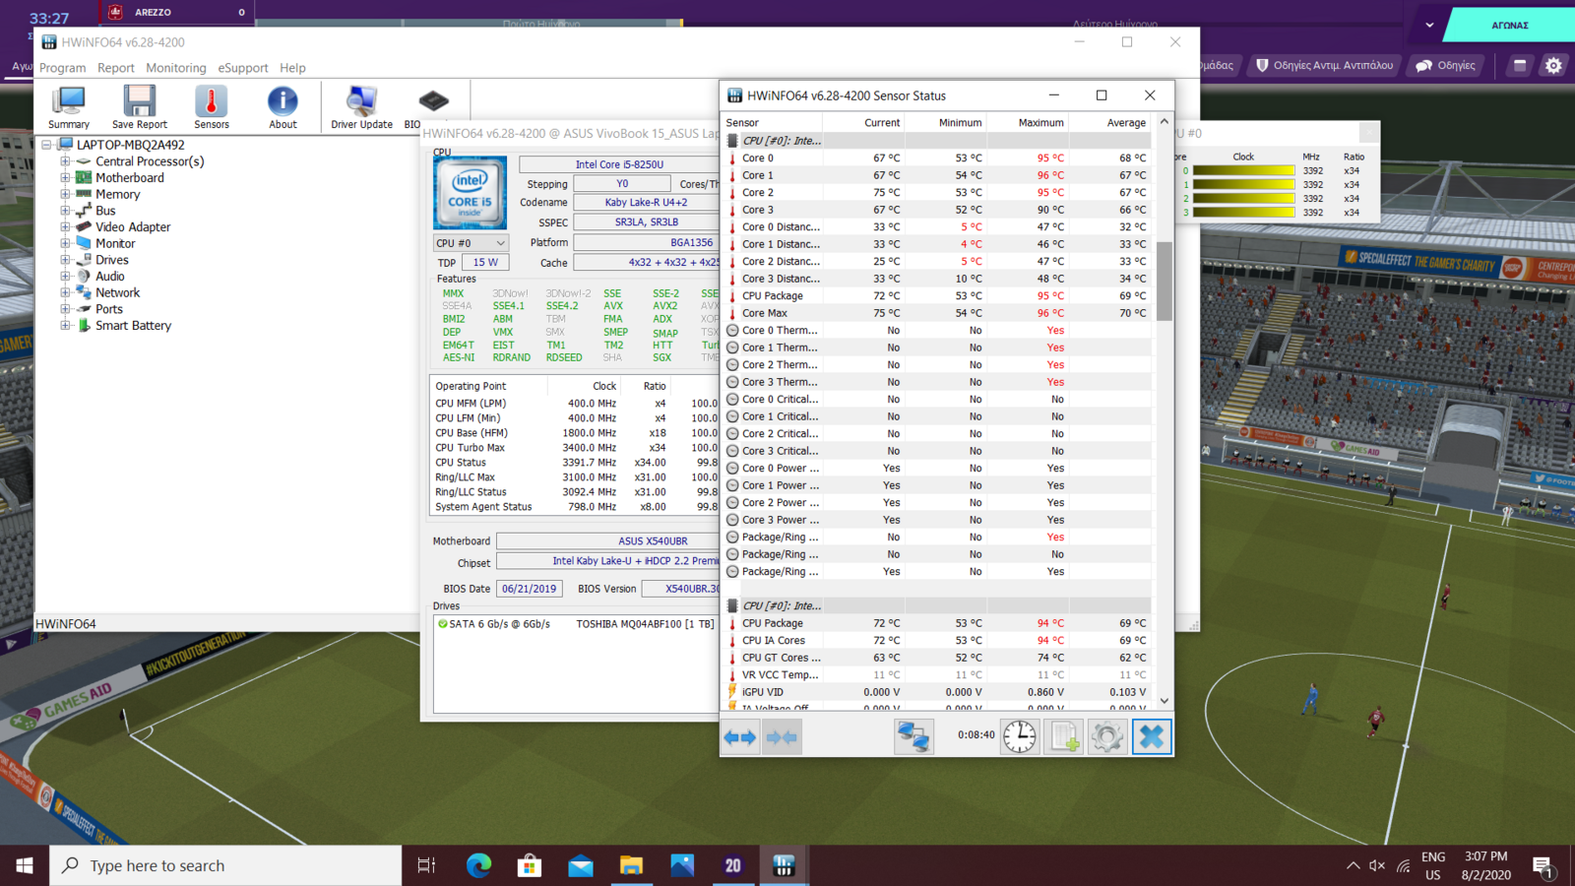
Task: Expand the Central Processor(s) tree node
Action: click(65, 161)
